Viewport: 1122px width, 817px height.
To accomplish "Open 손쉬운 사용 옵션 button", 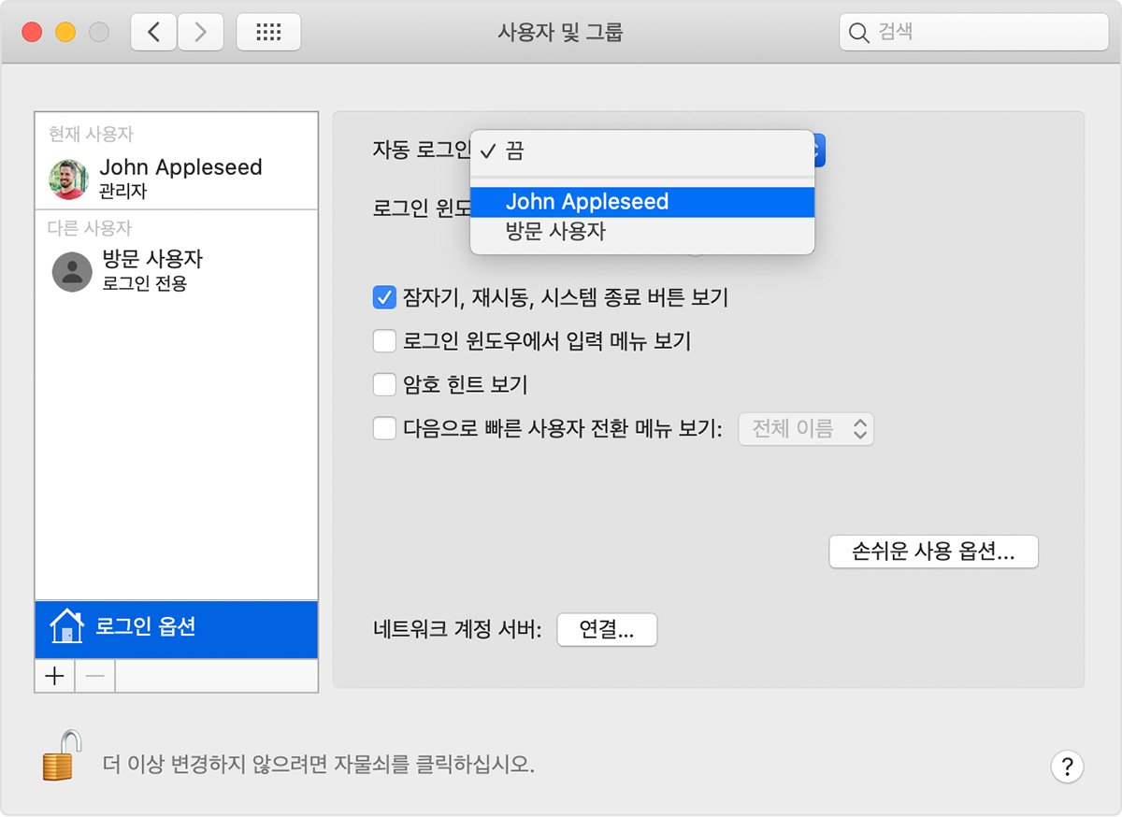I will [x=933, y=552].
